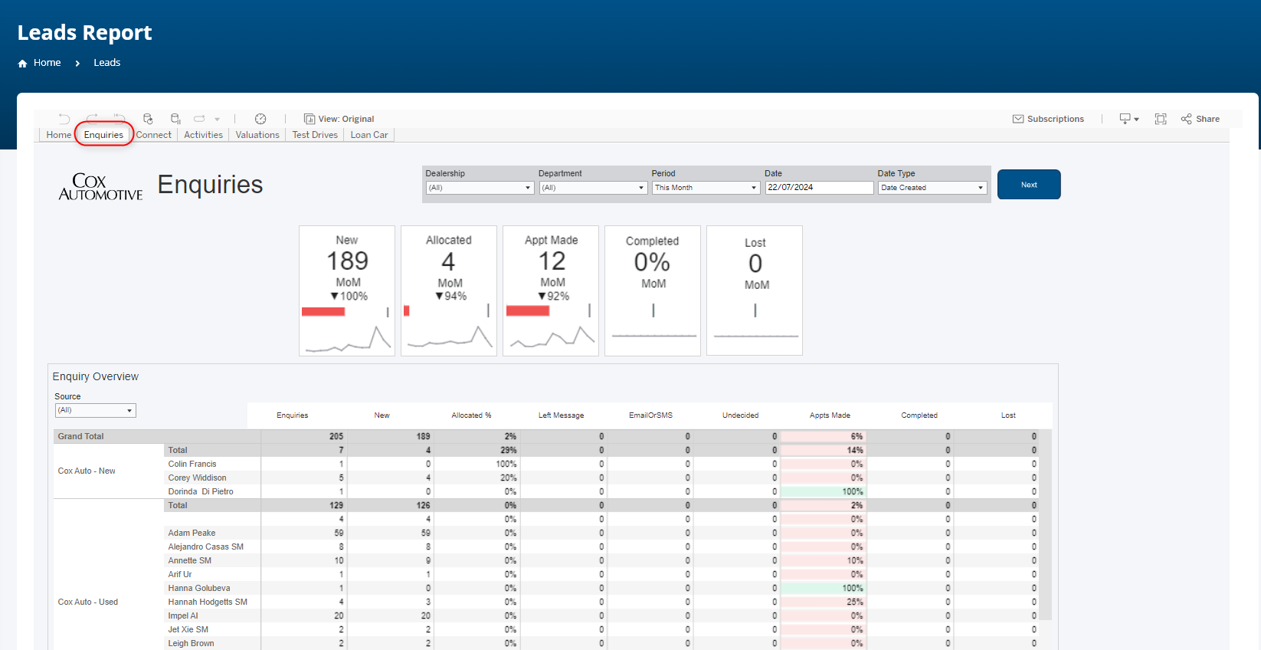The image size is (1261, 650).
Task: Click the blue Next button
Action: tap(1029, 185)
